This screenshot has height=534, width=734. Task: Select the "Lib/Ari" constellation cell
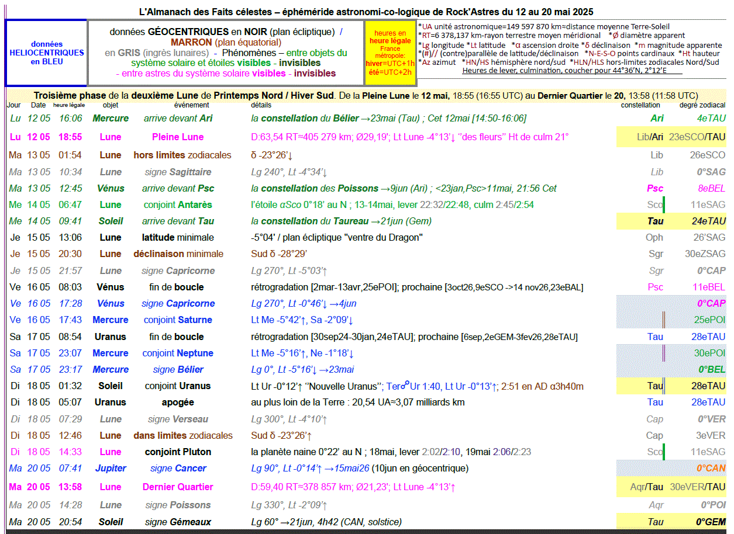[x=650, y=137]
